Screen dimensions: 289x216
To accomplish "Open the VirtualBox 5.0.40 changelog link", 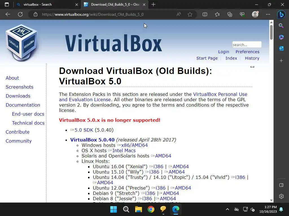I will point(92,140).
